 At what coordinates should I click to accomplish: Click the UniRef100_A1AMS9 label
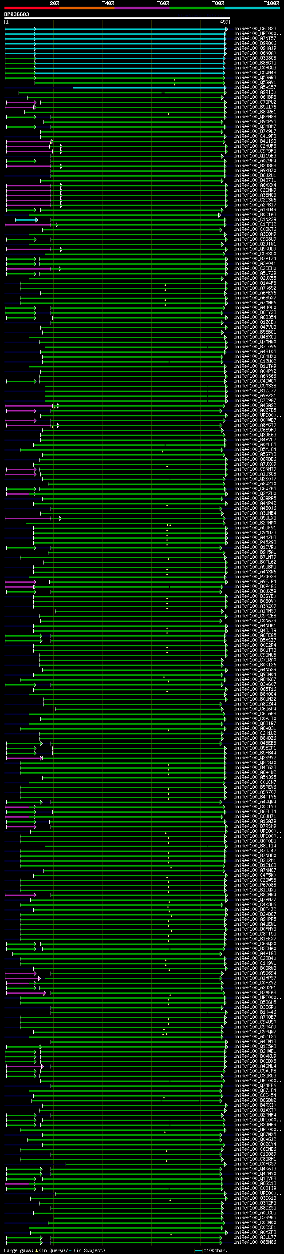pos(255,611)
